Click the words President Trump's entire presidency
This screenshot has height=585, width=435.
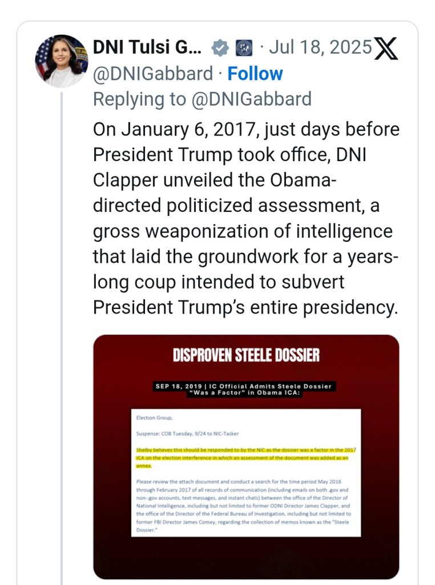[x=244, y=307]
